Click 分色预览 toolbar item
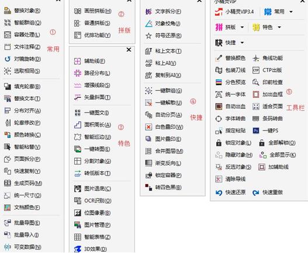The height and width of the screenshot is (253, 308). click(230, 82)
